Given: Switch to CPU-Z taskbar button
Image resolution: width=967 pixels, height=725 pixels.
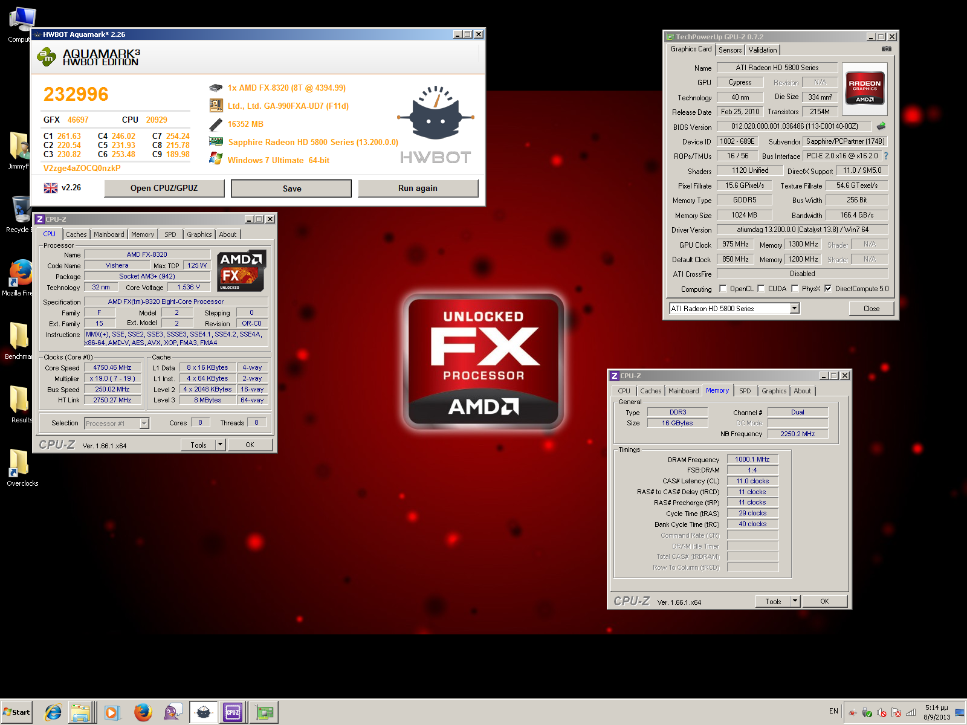Looking at the screenshot, I should pyautogui.click(x=233, y=712).
